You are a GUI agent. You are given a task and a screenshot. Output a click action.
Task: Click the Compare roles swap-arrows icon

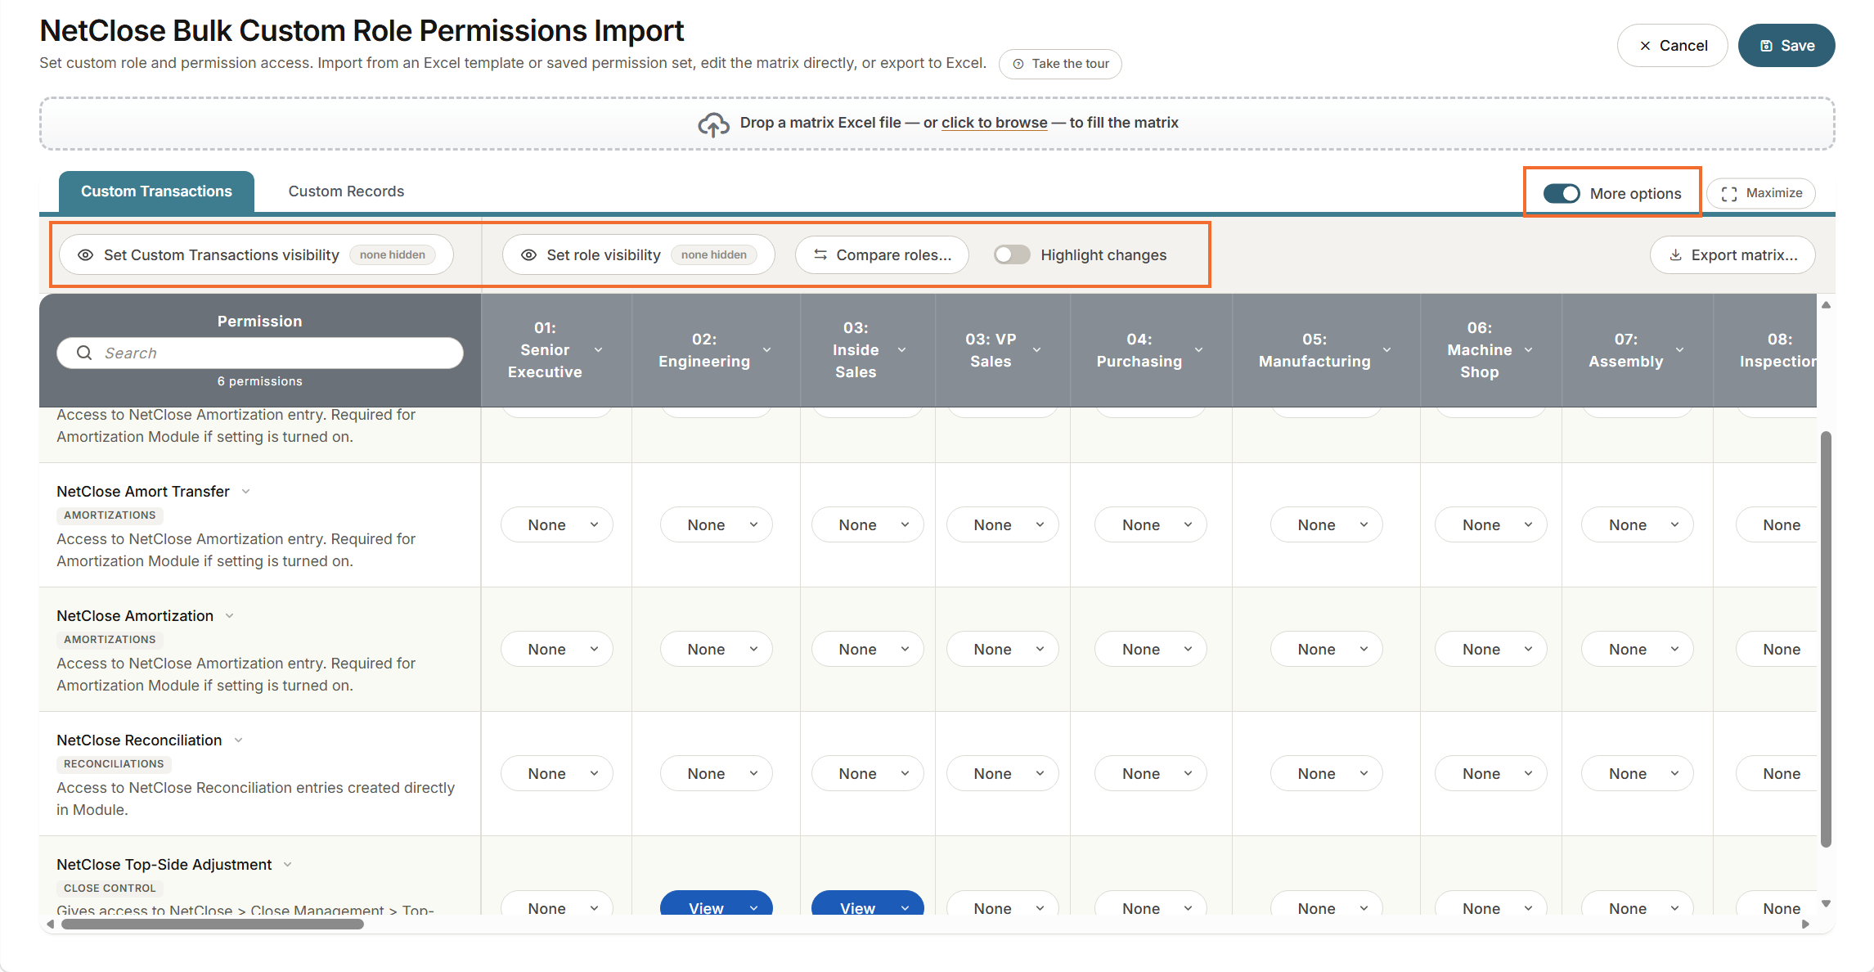coord(820,255)
